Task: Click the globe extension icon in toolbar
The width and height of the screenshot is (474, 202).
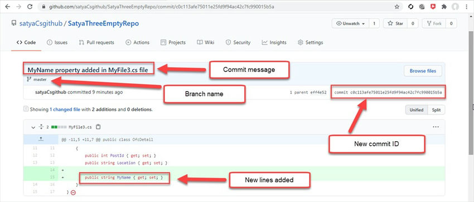Action: point(422,7)
